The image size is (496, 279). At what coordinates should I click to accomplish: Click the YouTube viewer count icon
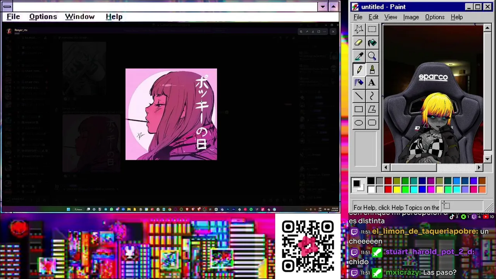pyautogui.click(x=486, y=217)
